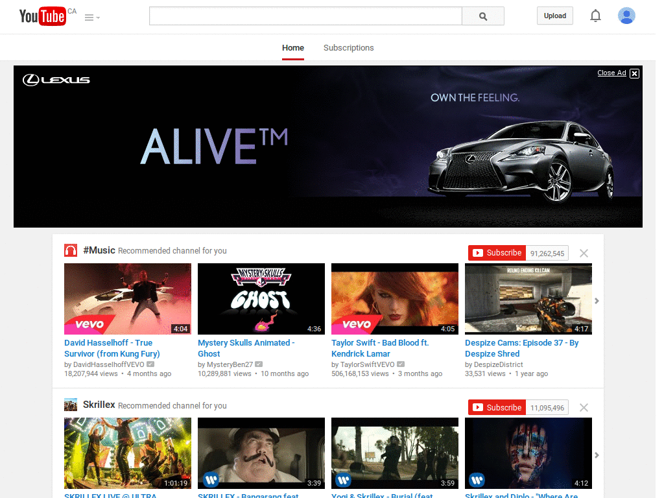Switch to the Home tab

293,48
